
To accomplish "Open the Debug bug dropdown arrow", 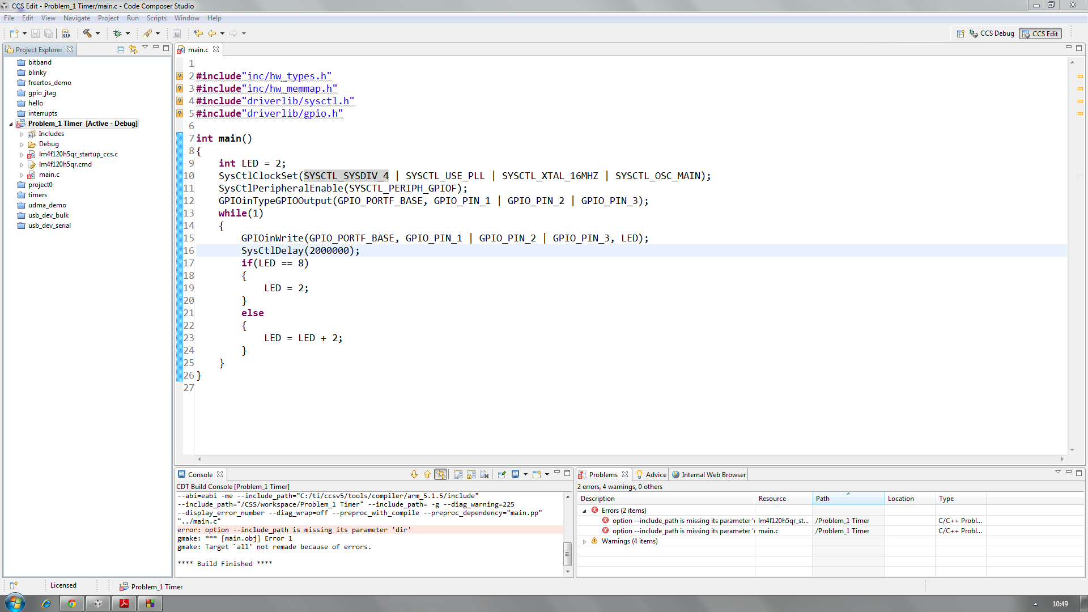I will [127, 33].
